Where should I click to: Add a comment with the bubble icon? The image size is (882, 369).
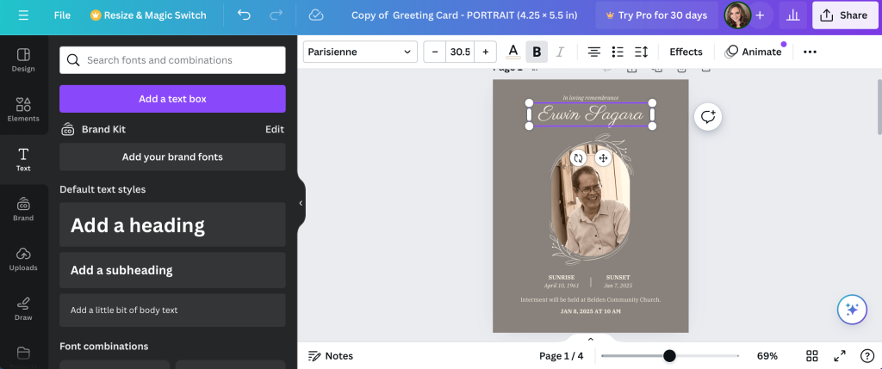(708, 117)
